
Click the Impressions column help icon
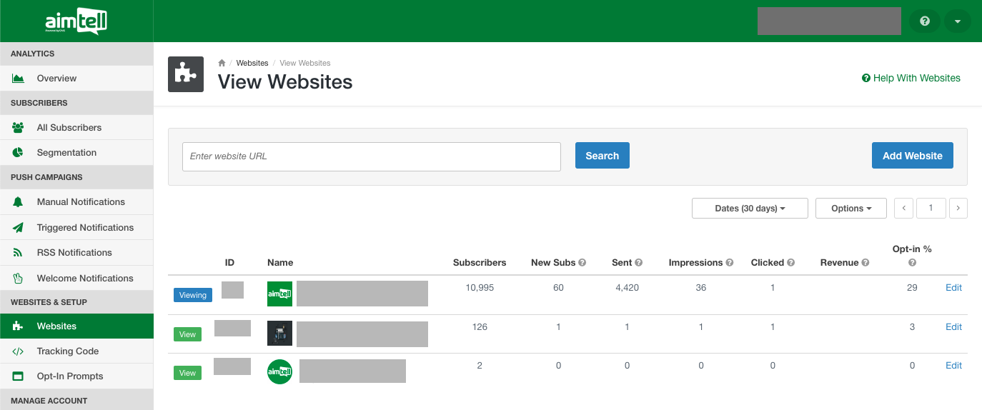click(x=730, y=263)
